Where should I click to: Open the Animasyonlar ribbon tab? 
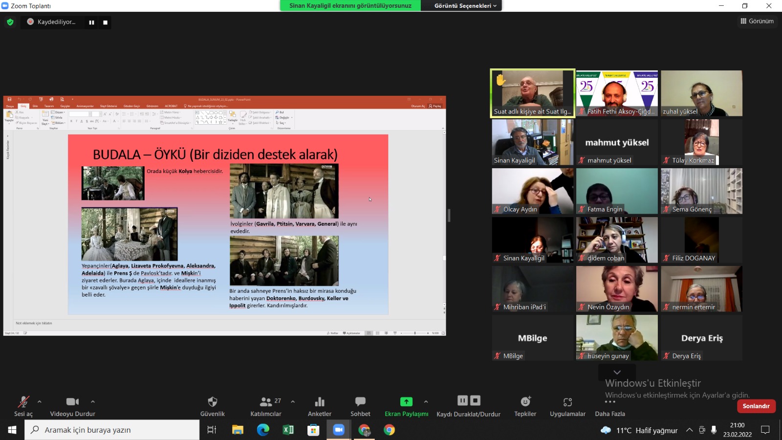pos(85,106)
